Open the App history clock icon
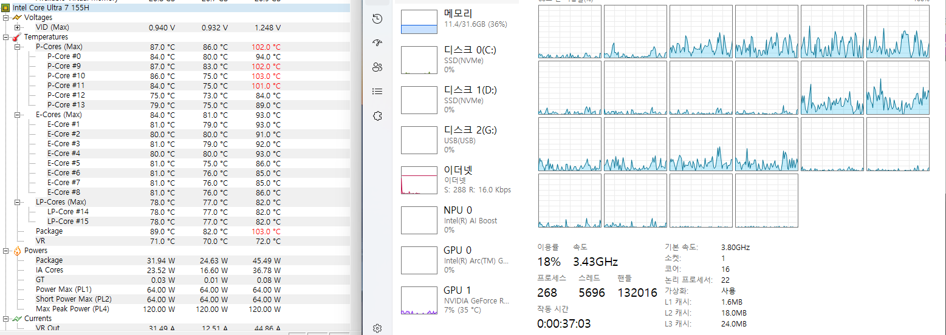Image resolution: width=946 pixels, height=335 pixels. click(x=377, y=19)
